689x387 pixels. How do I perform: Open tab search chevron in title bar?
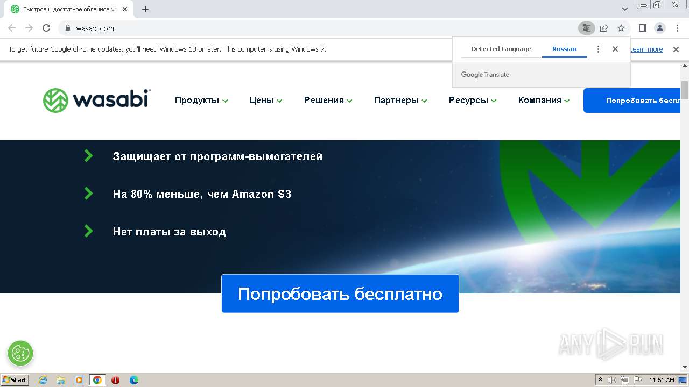tap(625, 9)
